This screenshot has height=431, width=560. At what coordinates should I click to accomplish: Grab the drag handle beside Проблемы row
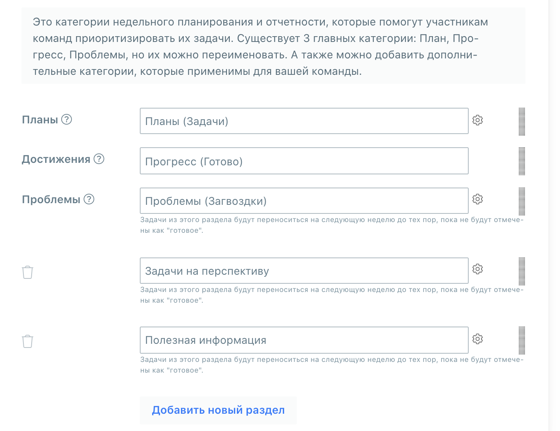click(x=521, y=201)
